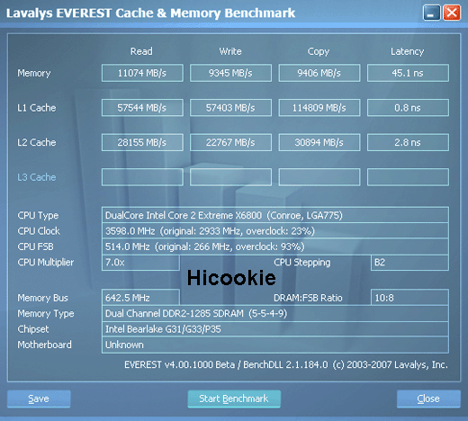Click the Chipset Intel Bearlake field

point(275,329)
